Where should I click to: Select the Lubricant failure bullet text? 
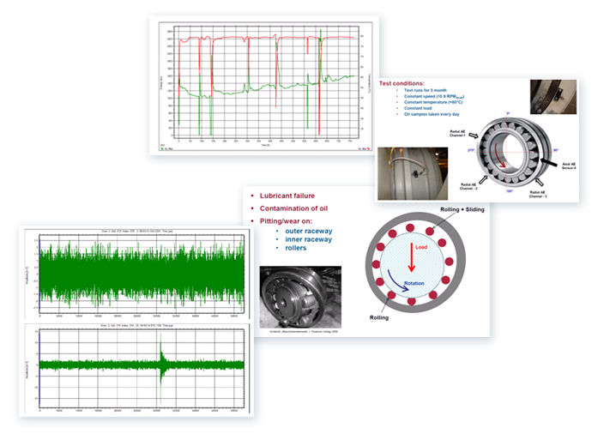287,196
